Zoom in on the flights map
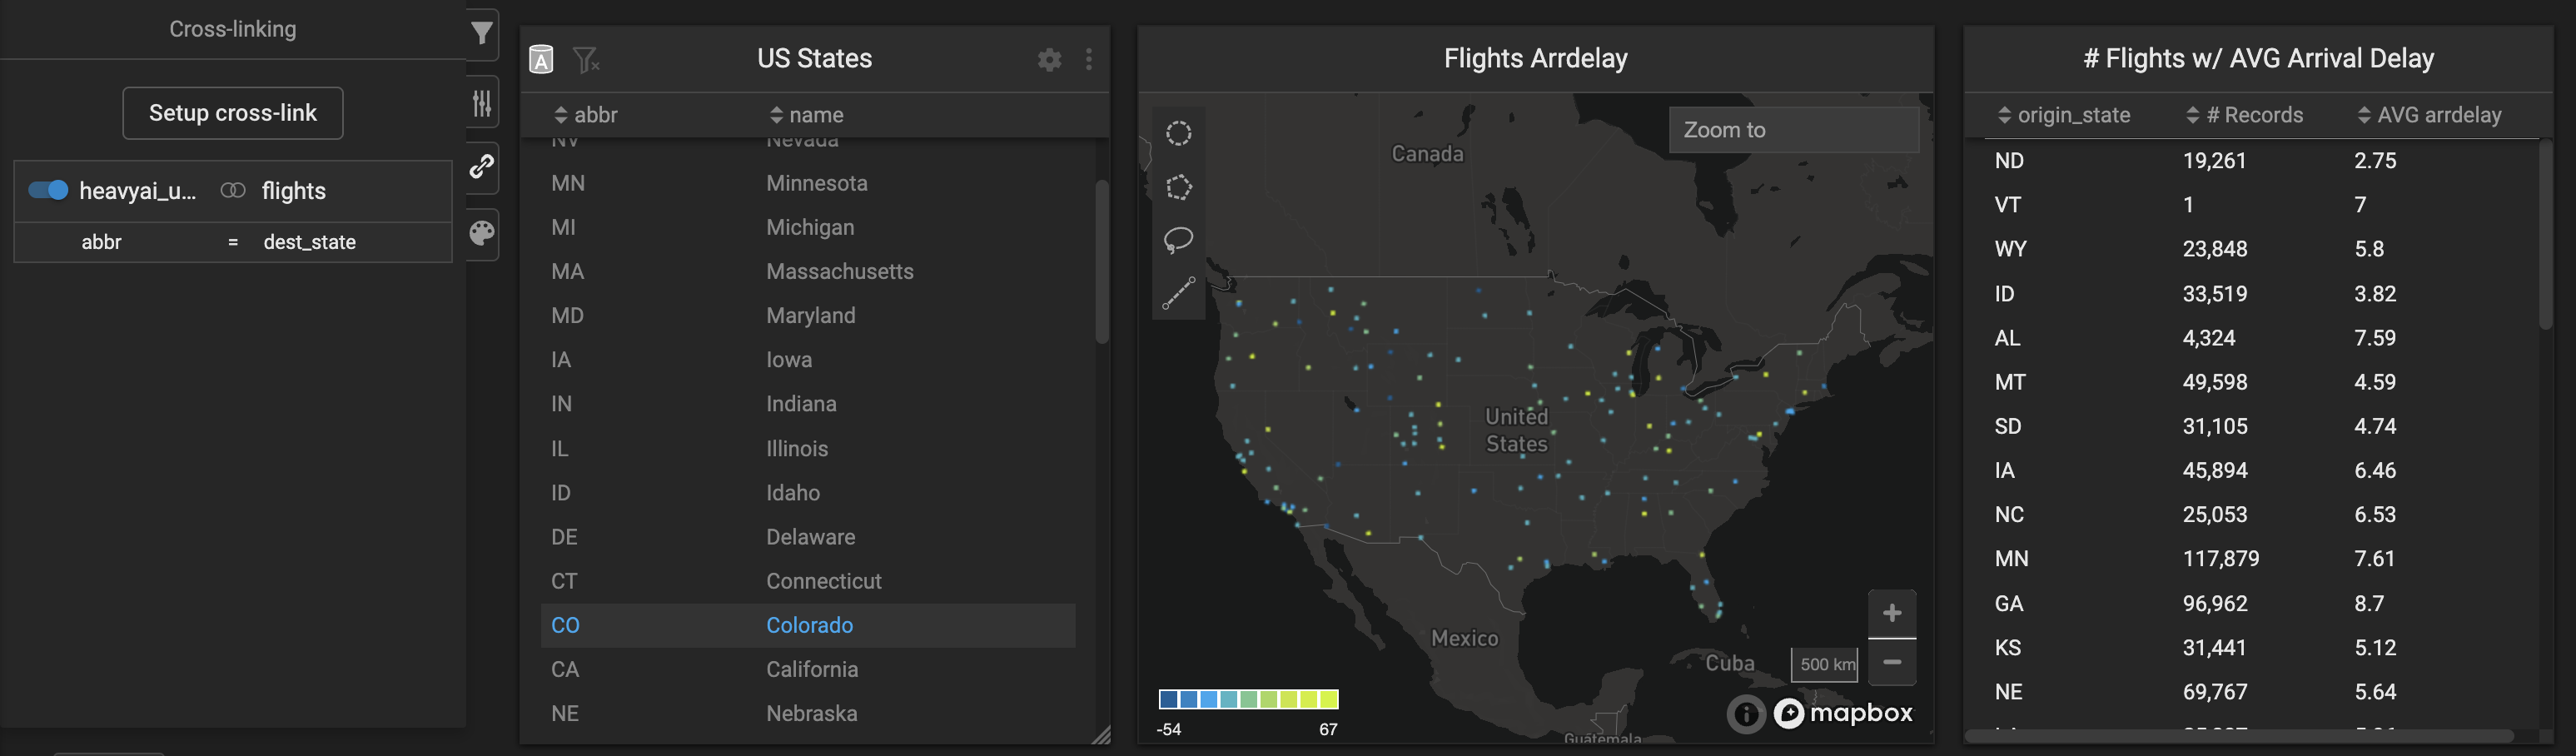 click(x=1891, y=613)
